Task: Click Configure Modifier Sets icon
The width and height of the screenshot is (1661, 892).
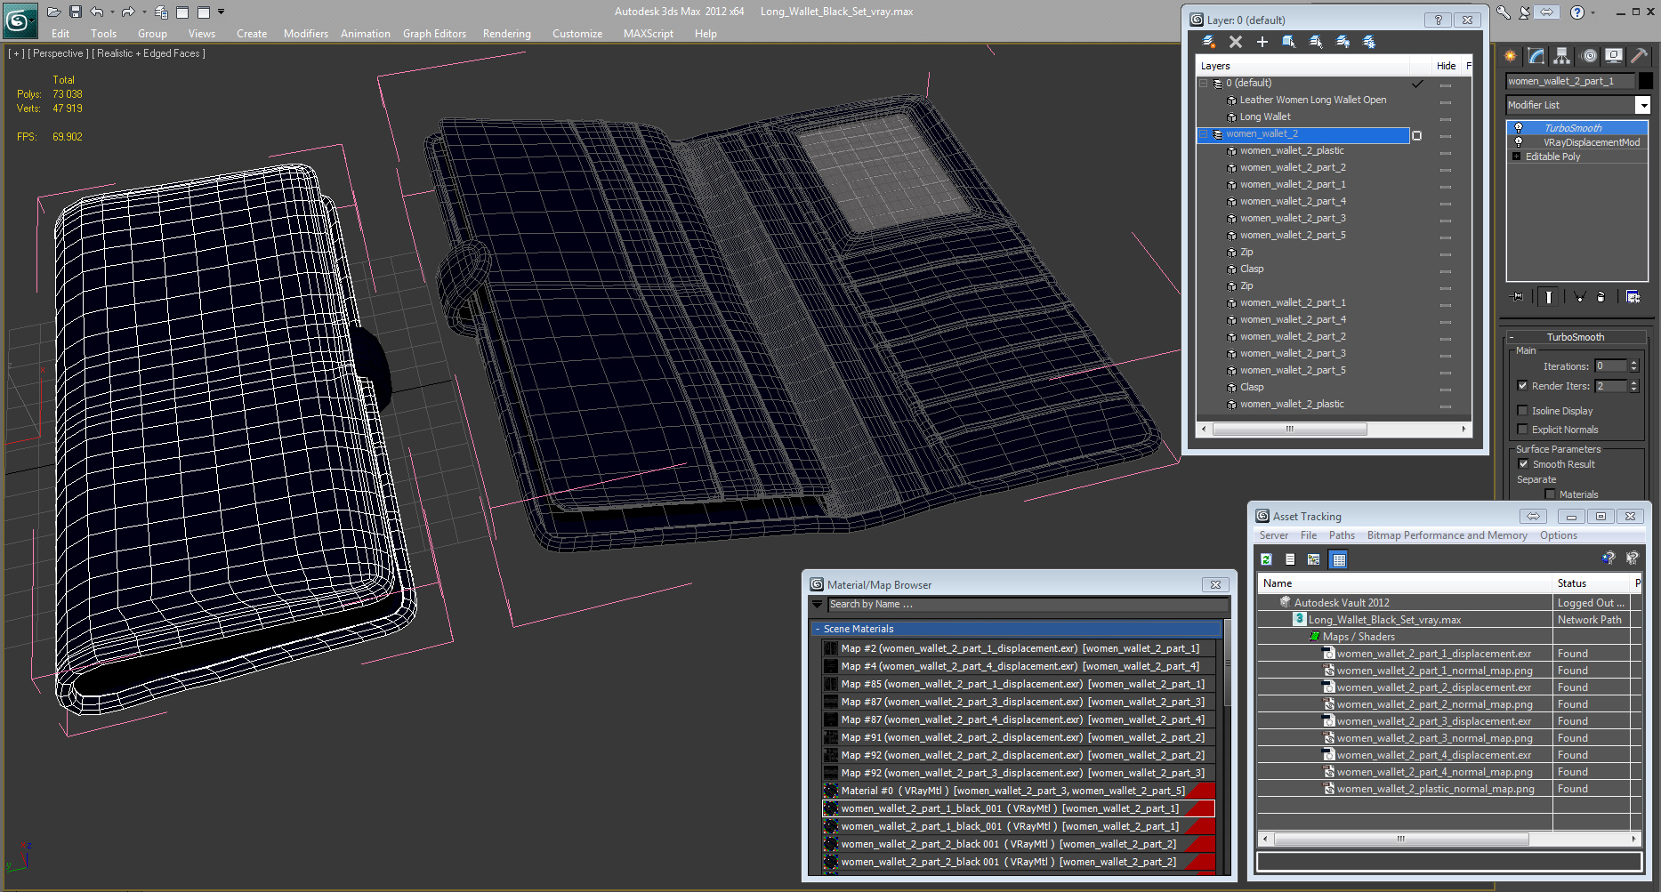Action: point(1633,297)
